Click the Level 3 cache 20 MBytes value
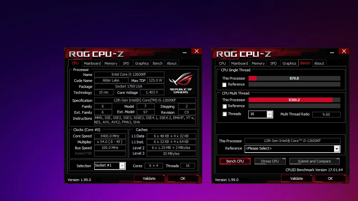The image size is (358, 201). (x=171, y=154)
